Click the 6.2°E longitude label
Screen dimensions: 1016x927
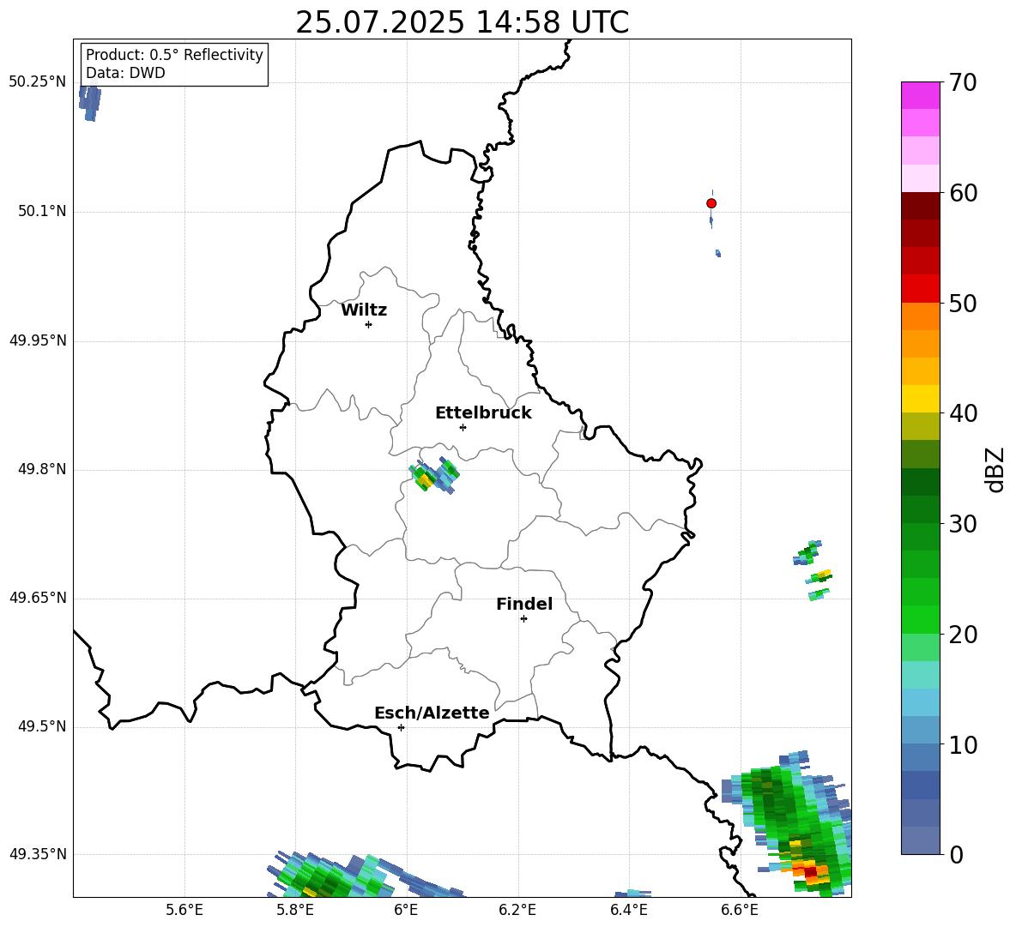coord(517,910)
